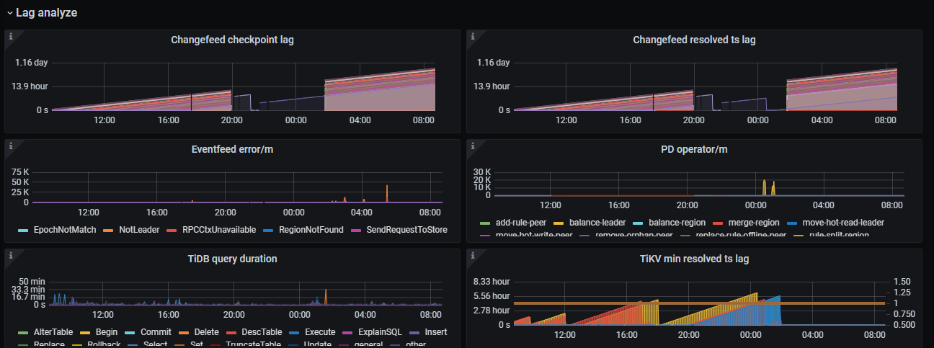Open info icon on Eventfeed error/m panel
The image size is (934, 348).
coord(10,146)
